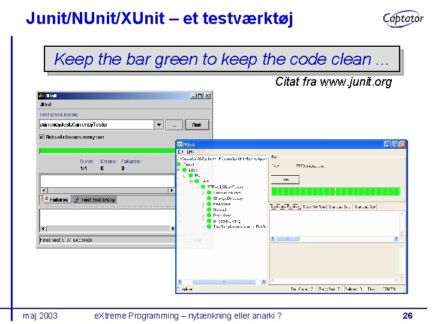
Task: Select the Standard Out tab in NUnit
Action: coord(365,206)
